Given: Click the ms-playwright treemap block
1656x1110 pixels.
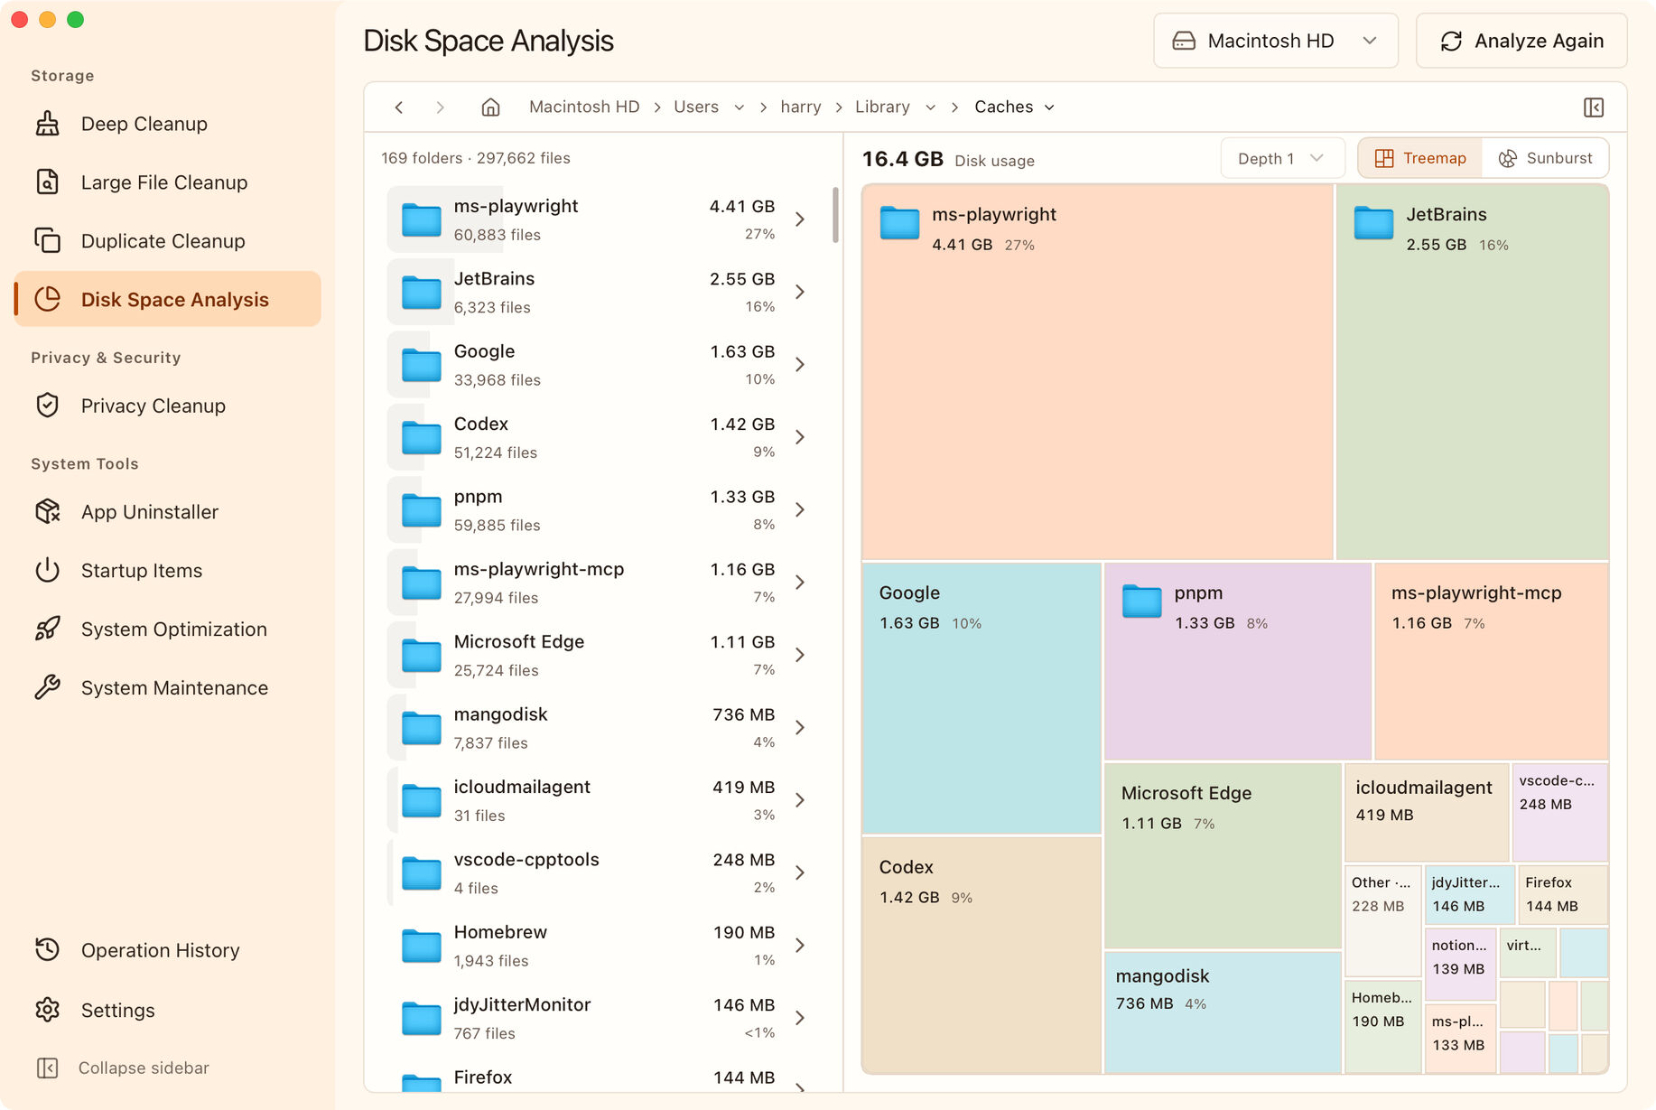Looking at the screenshot, I should [1097, 372].
